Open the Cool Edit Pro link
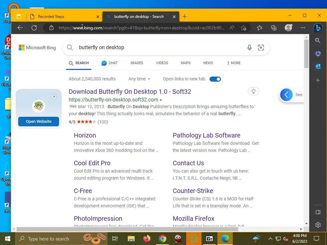Image resolution: width=327 pixels, height=245 pixels. [92, 163]
